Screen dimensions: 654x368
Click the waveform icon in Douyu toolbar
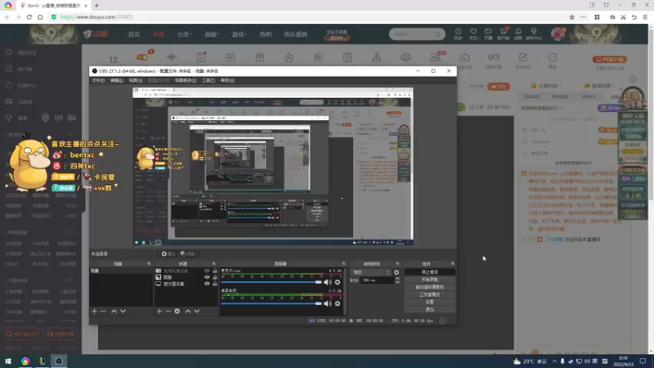pyautogui.click(x=172, y=57)
